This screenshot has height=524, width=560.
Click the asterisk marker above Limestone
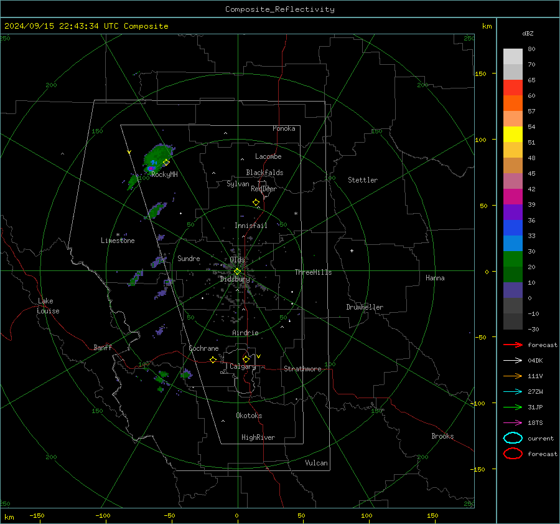coord(118,235)
